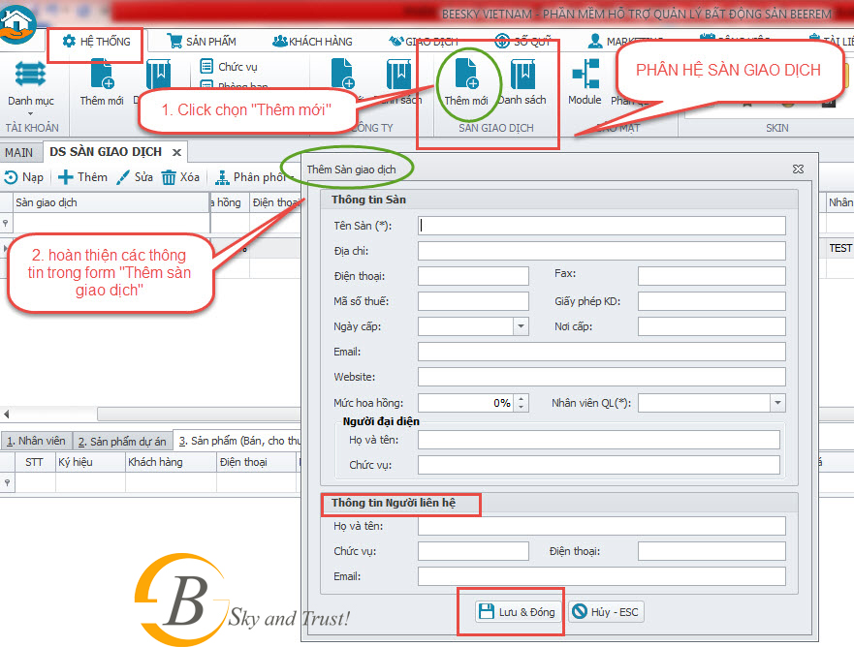Click the Chức vụ item in ribbon
The height and width of the screenshot is (647, 854).
click(229, 67)
